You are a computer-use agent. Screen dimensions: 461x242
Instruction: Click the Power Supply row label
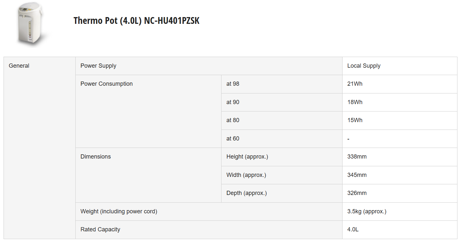tap(98, 66)
